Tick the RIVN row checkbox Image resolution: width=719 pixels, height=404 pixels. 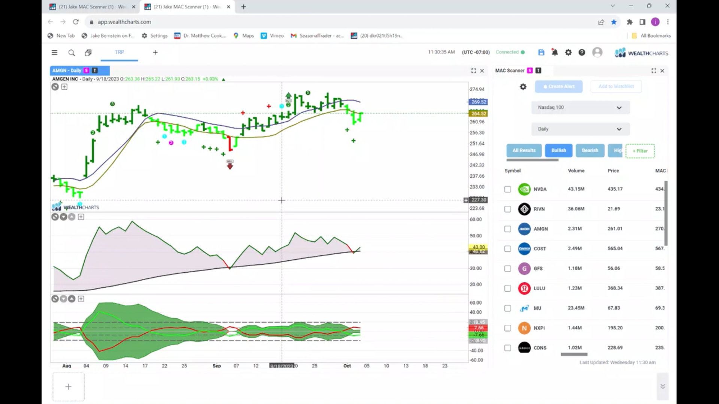click(x=508, y=209)
